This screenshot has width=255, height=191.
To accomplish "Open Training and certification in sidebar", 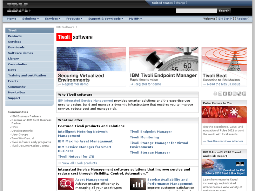I will click(29, 76).
